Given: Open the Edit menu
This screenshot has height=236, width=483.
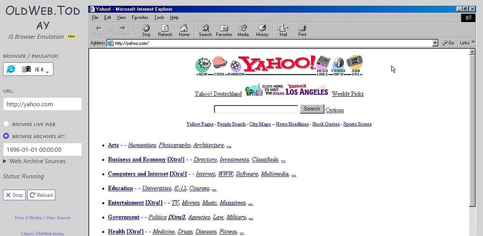Looking at the screenshot, I should 108,17.
